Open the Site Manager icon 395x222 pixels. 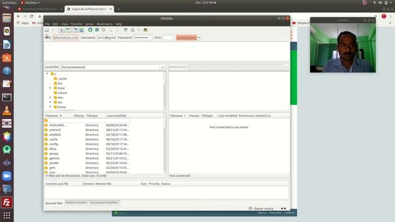coord(47,30)
